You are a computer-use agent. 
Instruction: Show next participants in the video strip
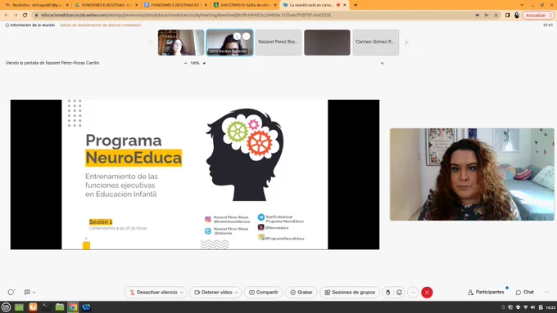click(x=406, y=42)
